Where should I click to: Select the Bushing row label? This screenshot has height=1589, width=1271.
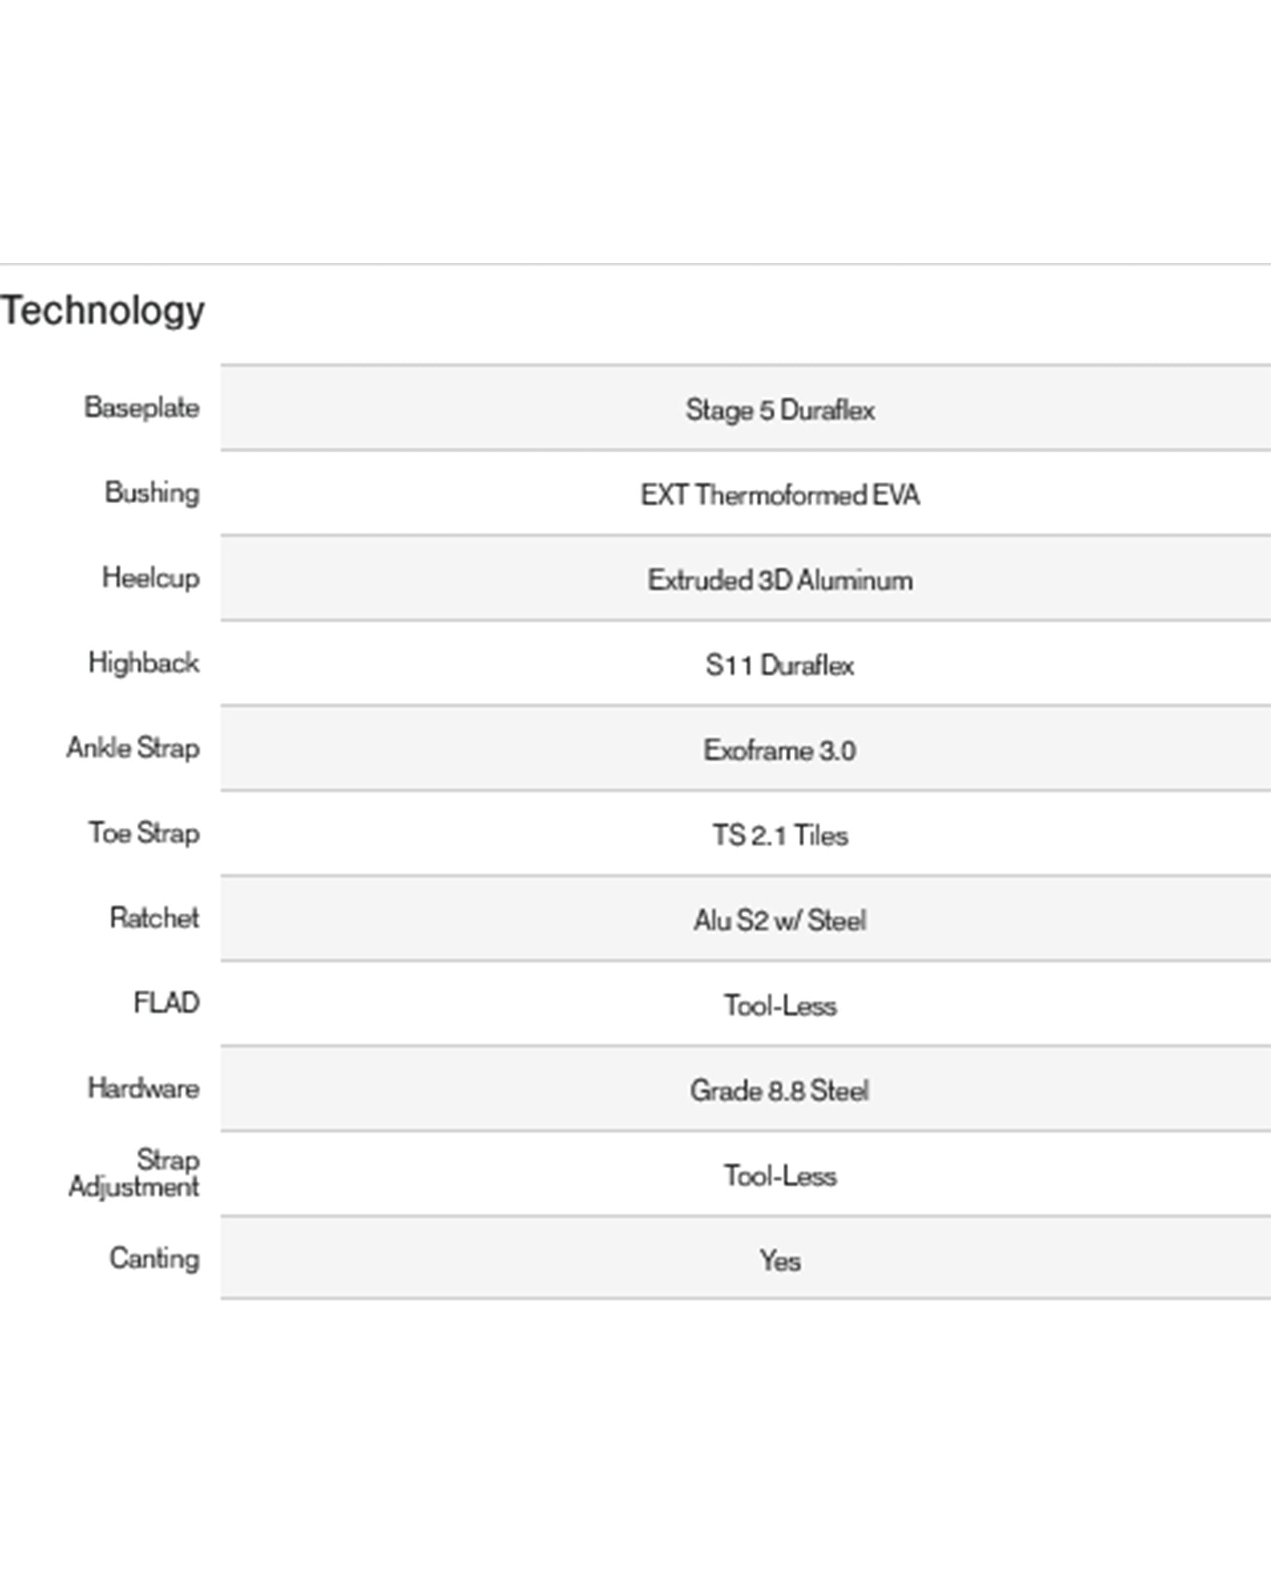152,493
